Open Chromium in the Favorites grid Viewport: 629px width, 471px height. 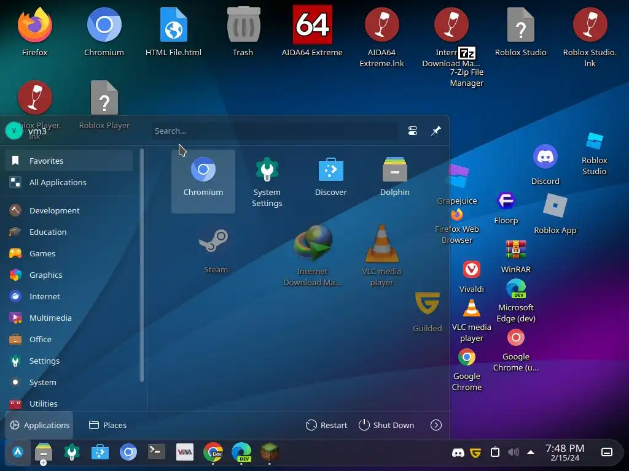(203, 181)
